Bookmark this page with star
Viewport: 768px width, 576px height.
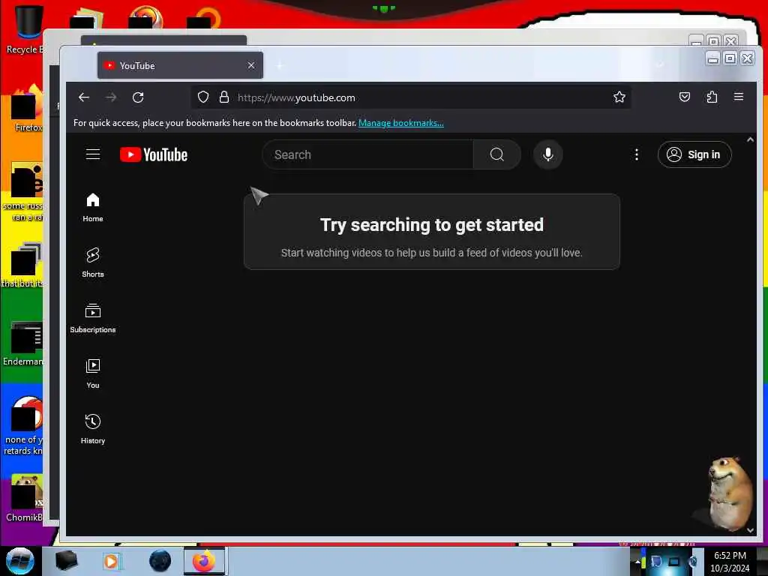coord(619,97)
